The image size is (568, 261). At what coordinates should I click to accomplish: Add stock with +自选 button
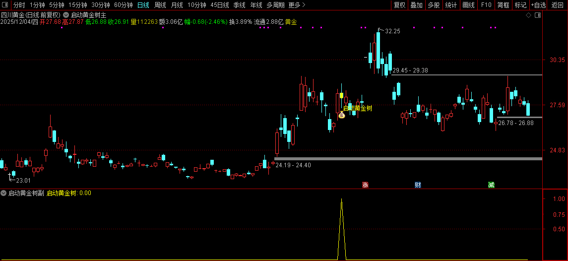pos(538,5)
